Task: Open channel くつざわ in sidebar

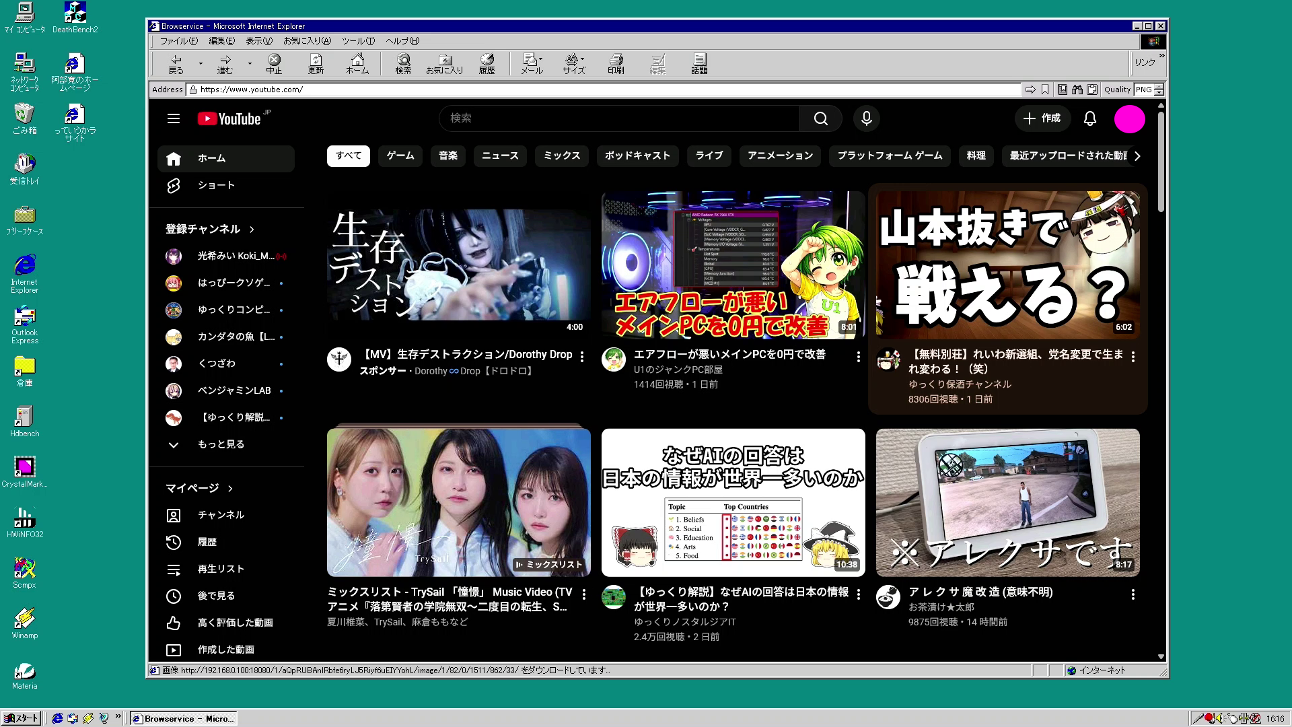Action: [226, 363]
